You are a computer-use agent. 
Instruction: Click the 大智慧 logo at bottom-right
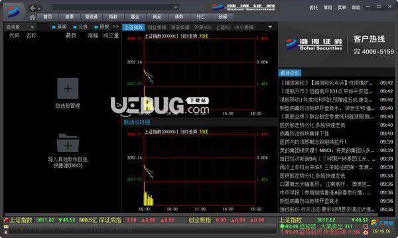(x=382, y=223)
